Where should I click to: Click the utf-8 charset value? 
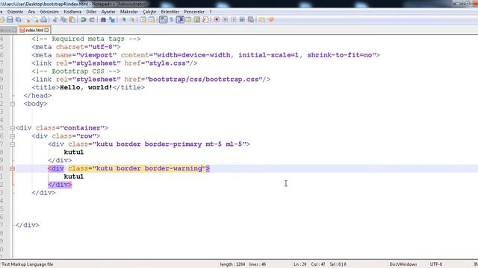(x=102, y=47)
